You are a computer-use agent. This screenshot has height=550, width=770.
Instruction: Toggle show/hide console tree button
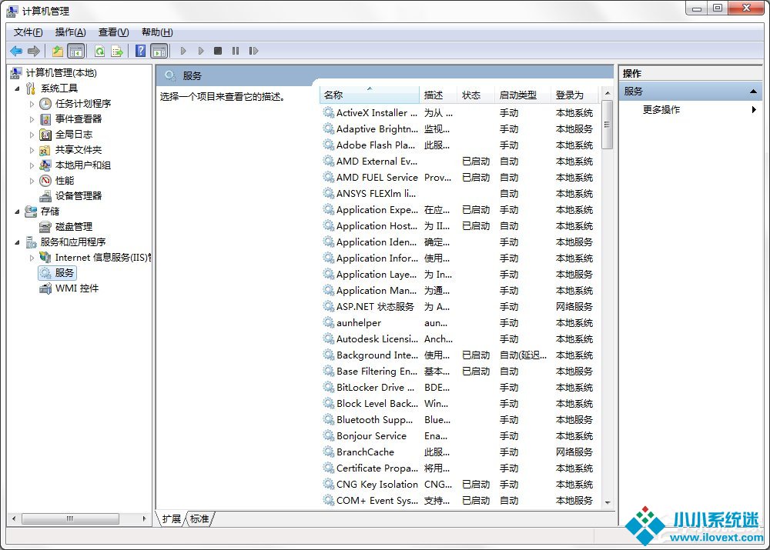(76, 51)
